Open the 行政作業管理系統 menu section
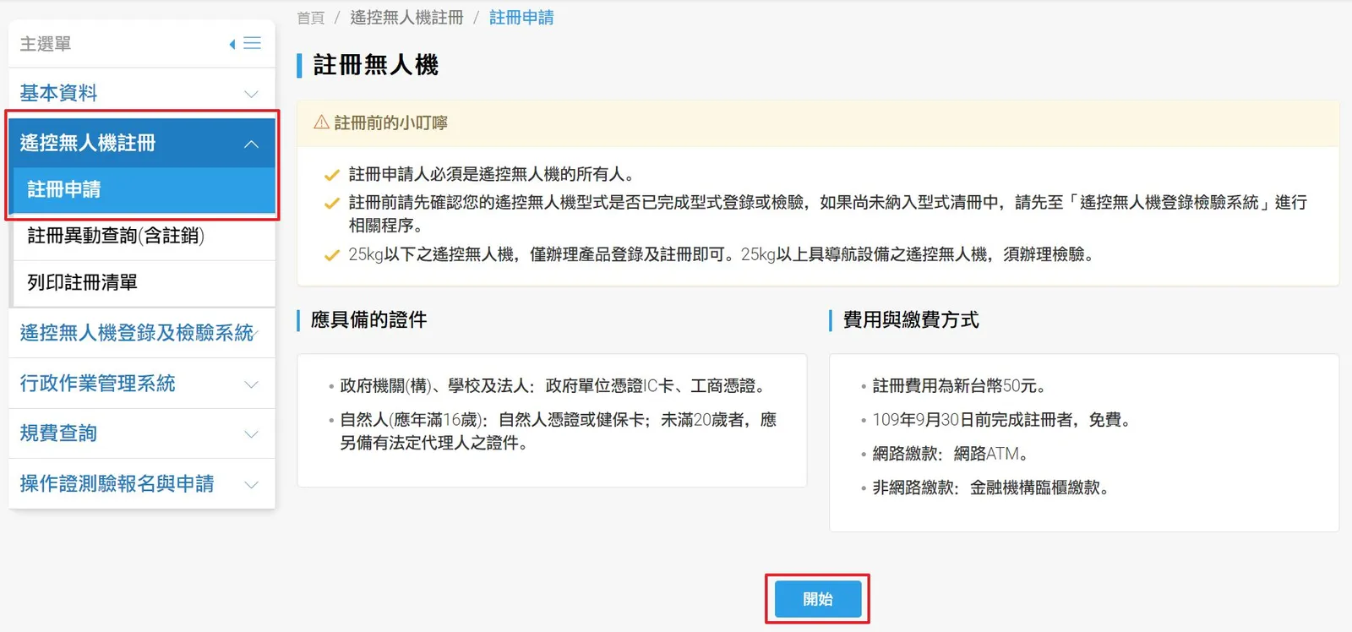The height and width of the screenshot is (632, 1352). pyautogui.click(x=142, y=384)
